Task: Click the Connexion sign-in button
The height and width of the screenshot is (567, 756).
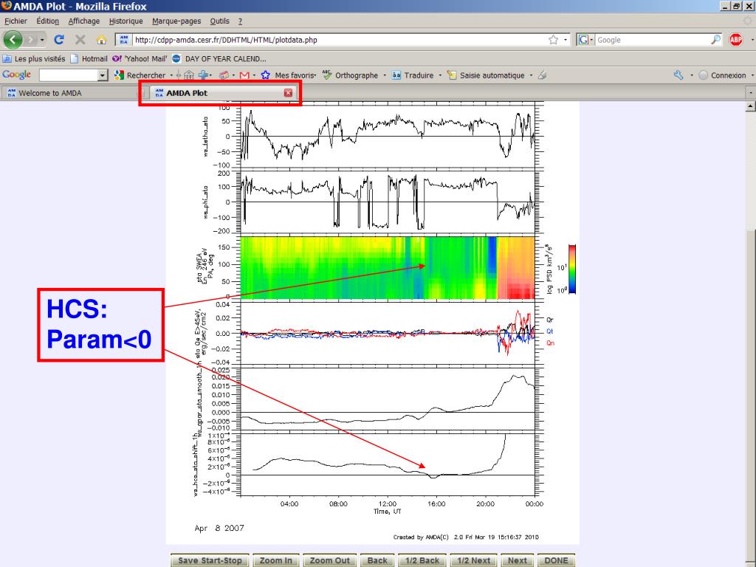Action: click(x=722, y=75)
